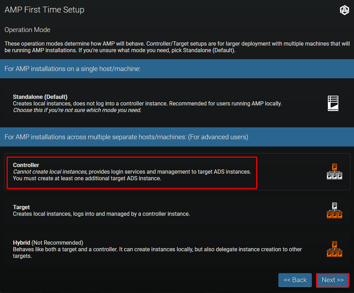Click the AMP logo in top-right corner

[344, 10]
